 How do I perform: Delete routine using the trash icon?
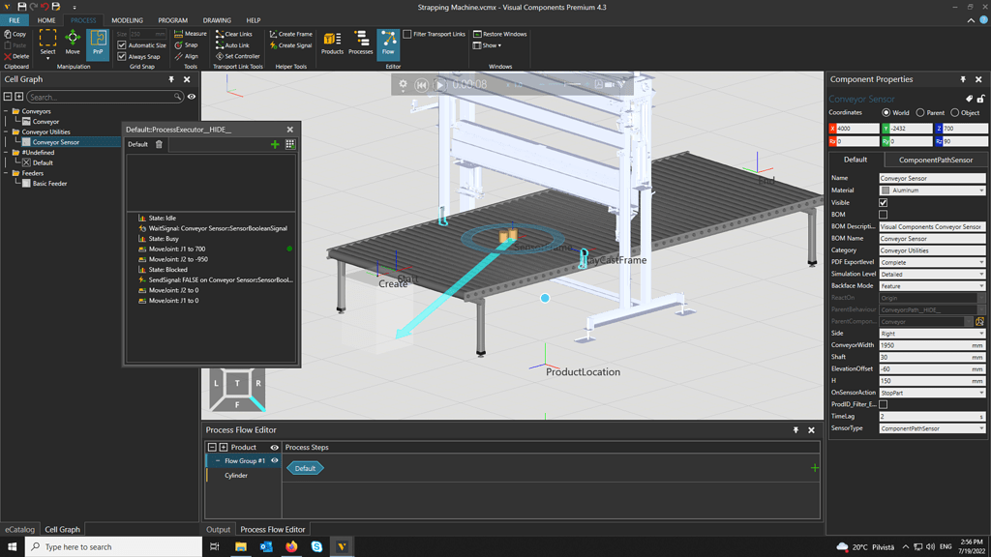(x=160, y=144)
